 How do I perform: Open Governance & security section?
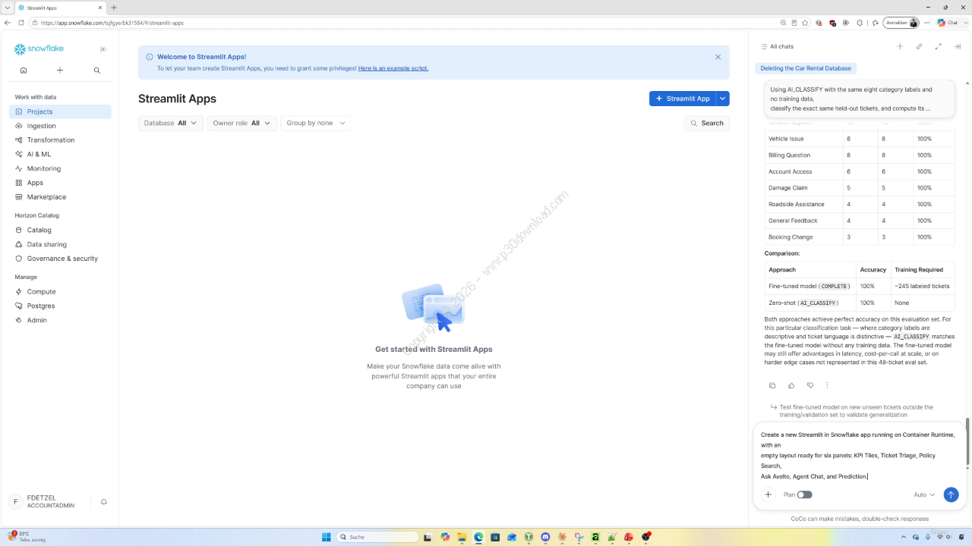[x=60, y=259]
